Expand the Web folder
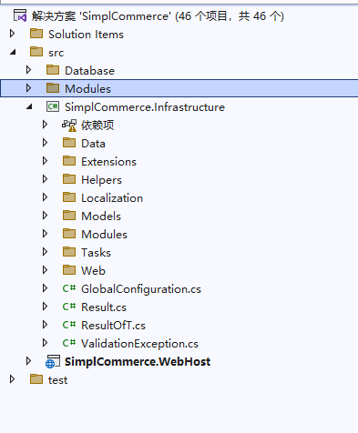Image resolution: width=358 pixels, height=433 pixels. click(45, 270)
